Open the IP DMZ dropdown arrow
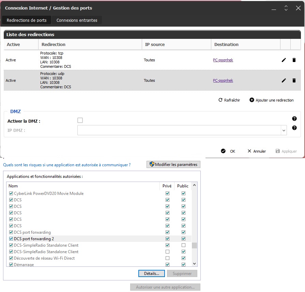The width and height of the screenshot is (305, 292). (x=284, y=130)
